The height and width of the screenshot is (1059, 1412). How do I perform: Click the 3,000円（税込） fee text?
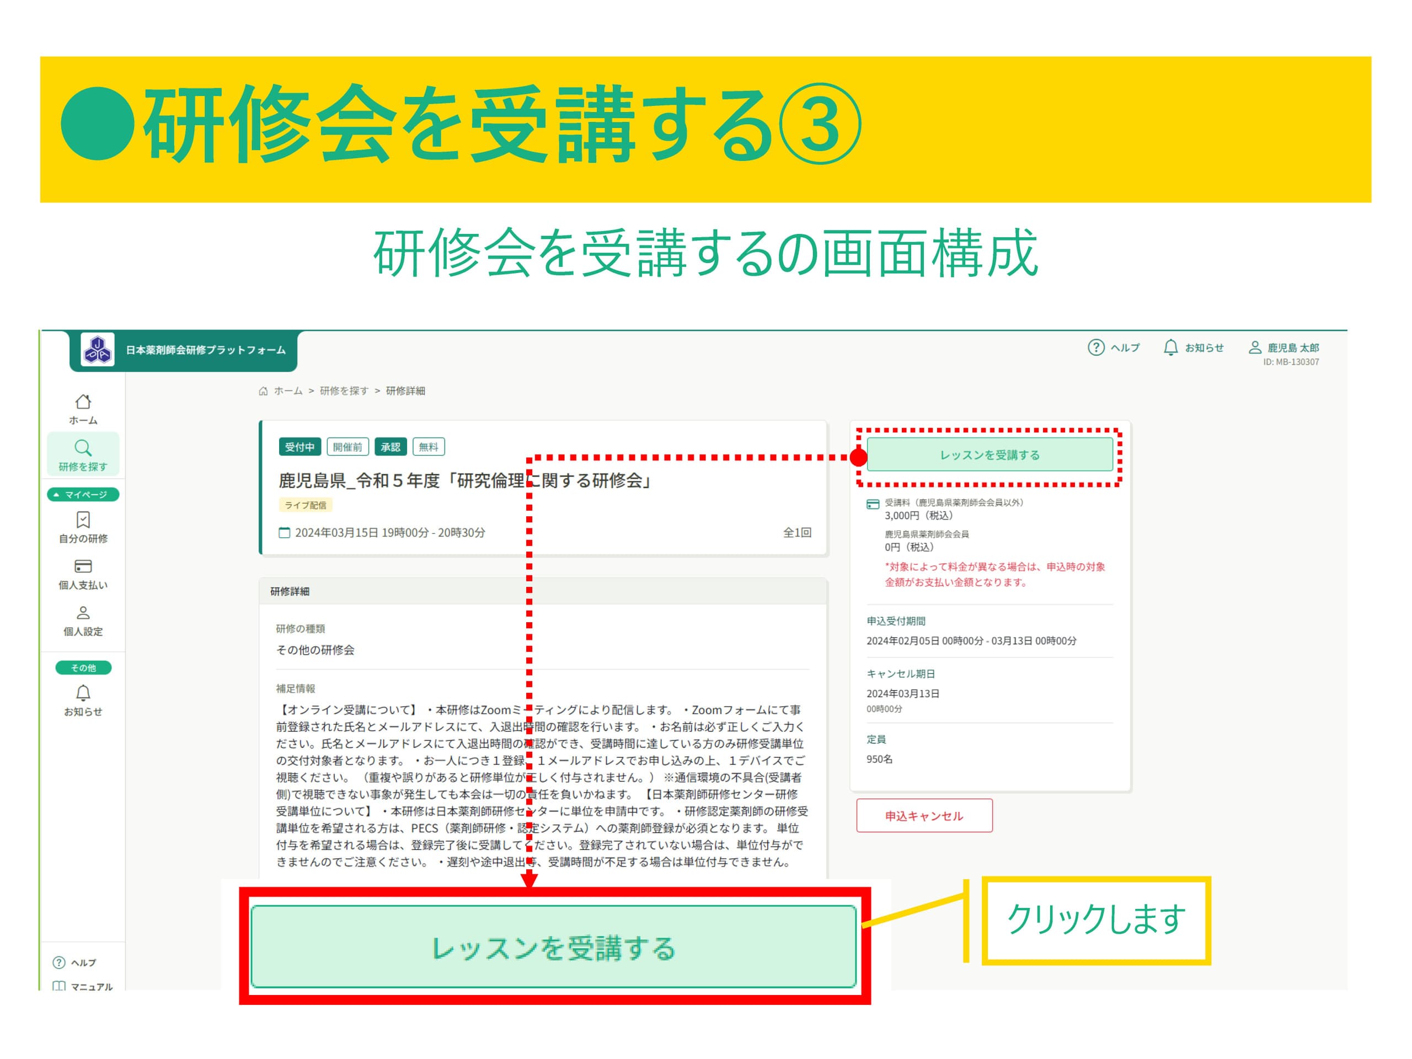coord(918,515)
